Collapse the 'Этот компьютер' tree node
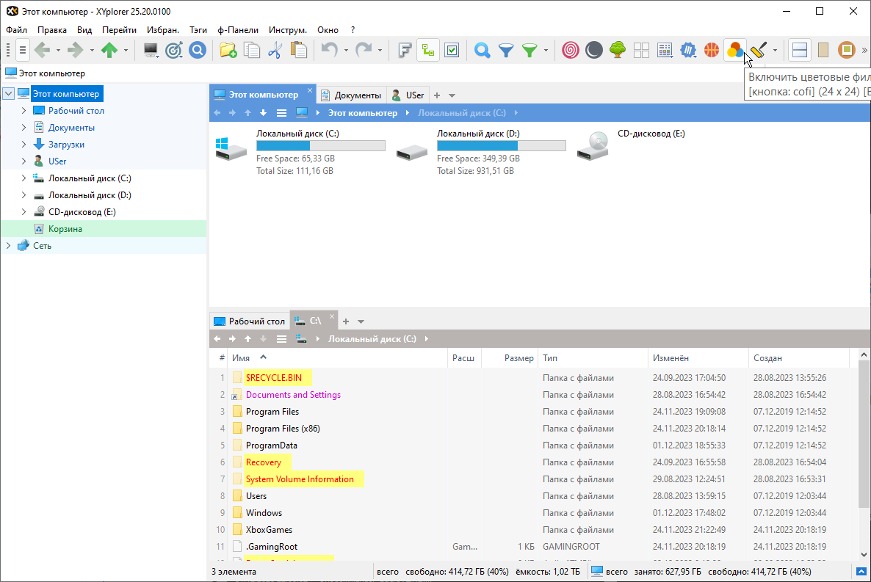 8,94
